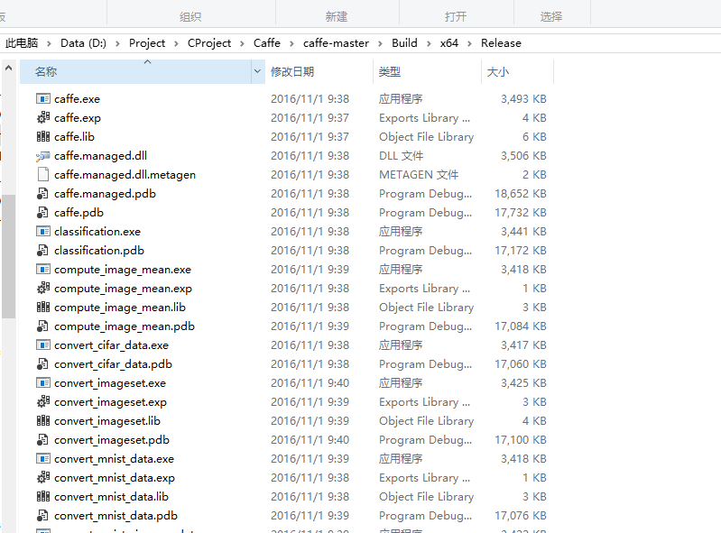Expand the chevron after Data (D:) breadcrumb
721x533 pixels.
tap(117, 43)
